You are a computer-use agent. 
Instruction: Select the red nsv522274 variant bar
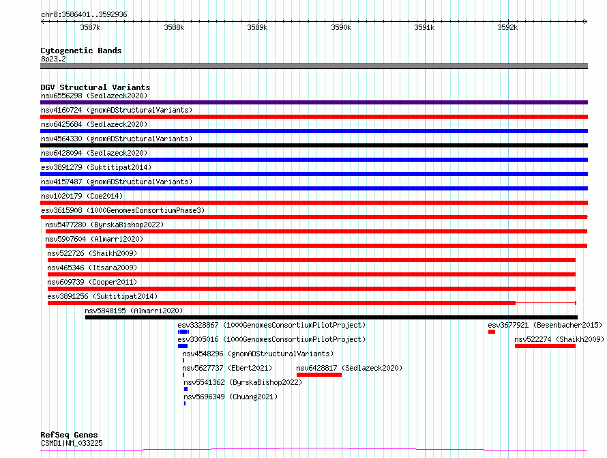545,346
